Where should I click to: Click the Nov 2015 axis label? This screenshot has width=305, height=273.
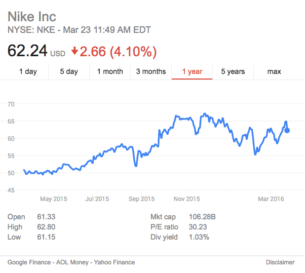(186, 199)
